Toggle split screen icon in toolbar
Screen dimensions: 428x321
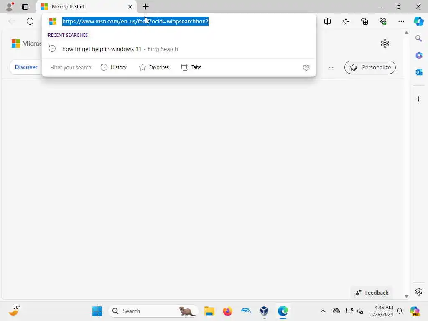327,21
